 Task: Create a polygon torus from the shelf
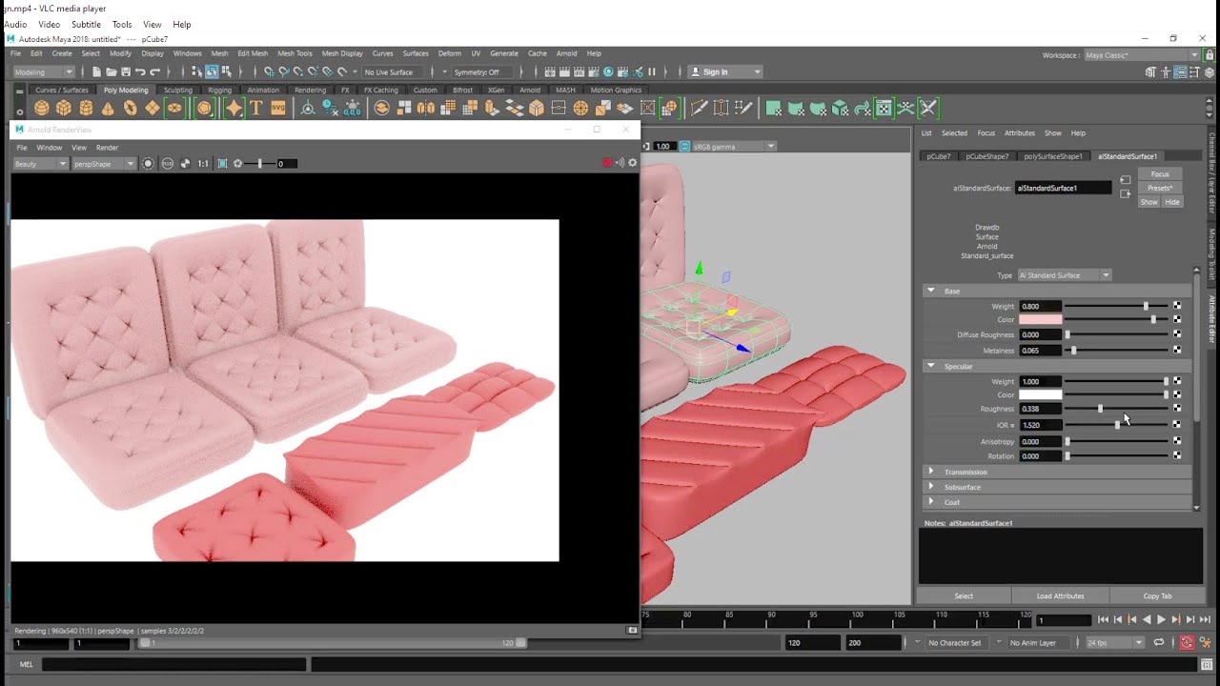pos(131,109)
